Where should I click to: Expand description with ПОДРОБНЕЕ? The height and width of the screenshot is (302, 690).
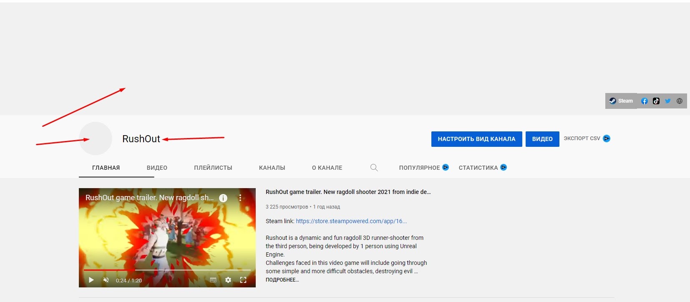click(x=282, y=280)
